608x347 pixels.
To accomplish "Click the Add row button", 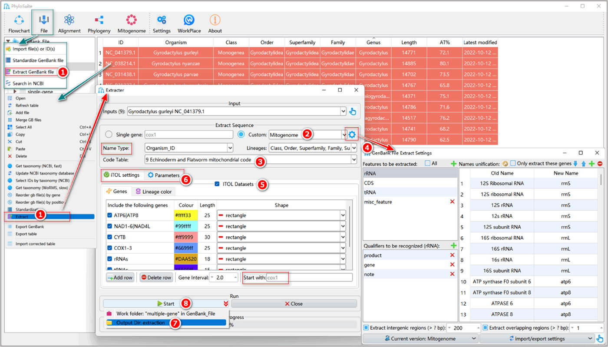I will click(120, 278).
